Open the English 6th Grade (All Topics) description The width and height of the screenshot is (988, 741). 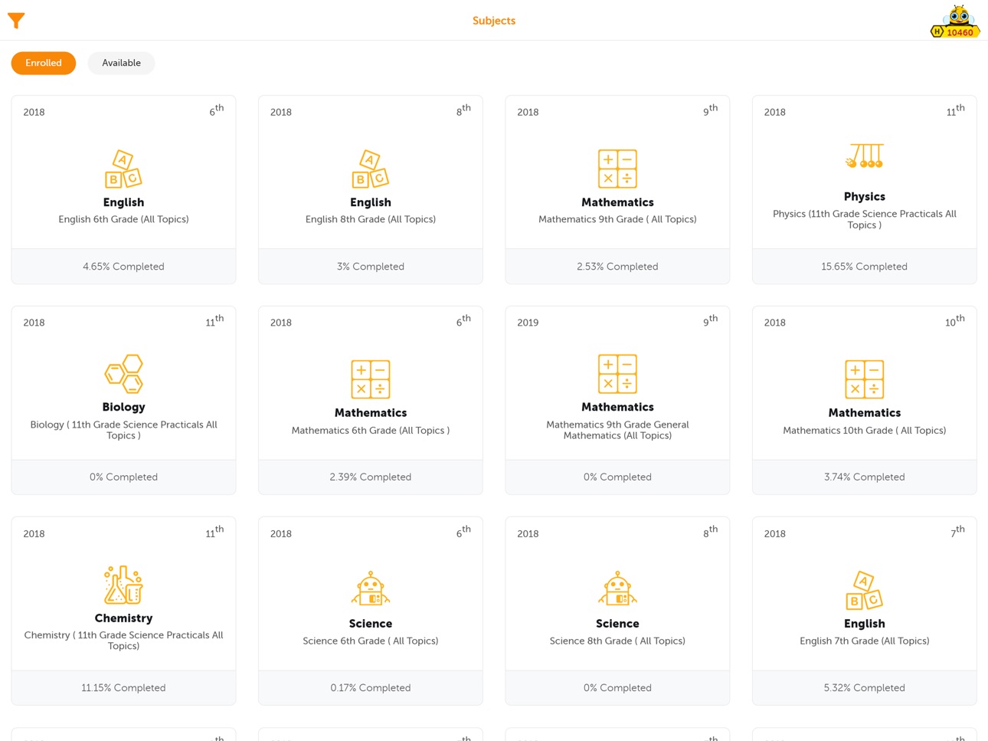(123, 219)
